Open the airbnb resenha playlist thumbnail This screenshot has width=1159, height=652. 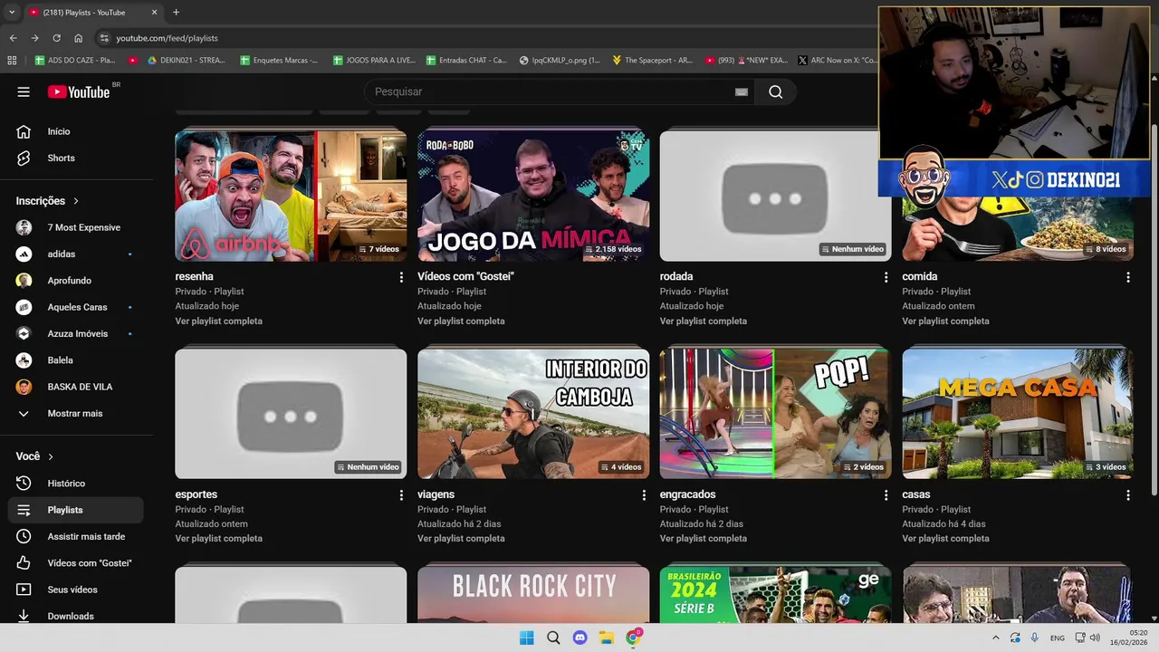291,196
